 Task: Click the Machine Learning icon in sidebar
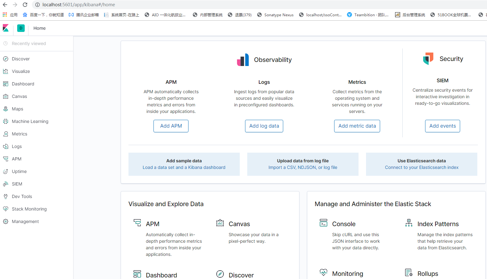tap(6, 121)
